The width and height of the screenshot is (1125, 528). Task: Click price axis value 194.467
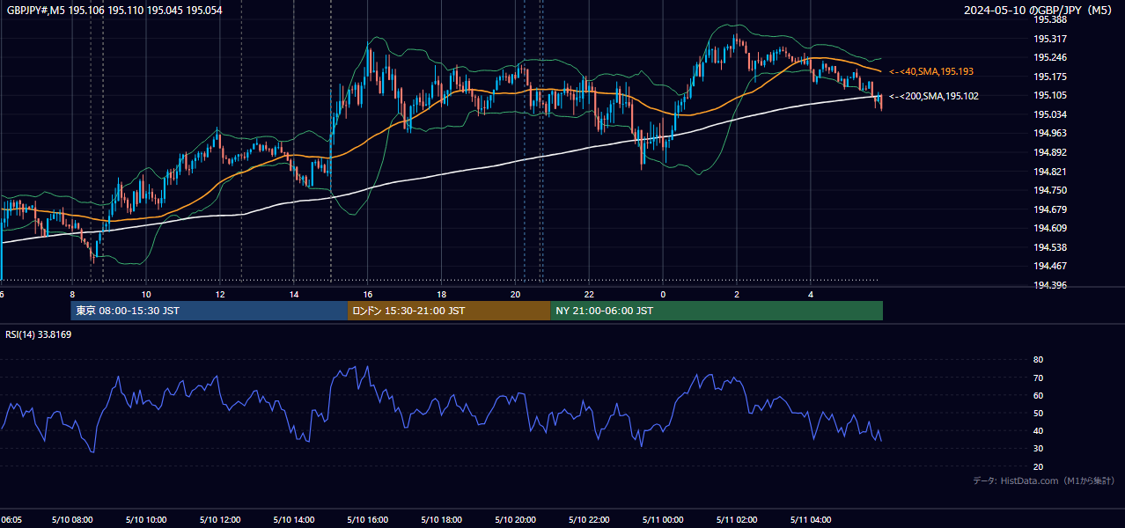click(1049, 267)
